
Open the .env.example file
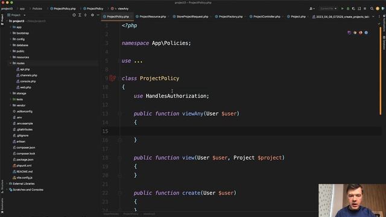(x=23, y=124)
